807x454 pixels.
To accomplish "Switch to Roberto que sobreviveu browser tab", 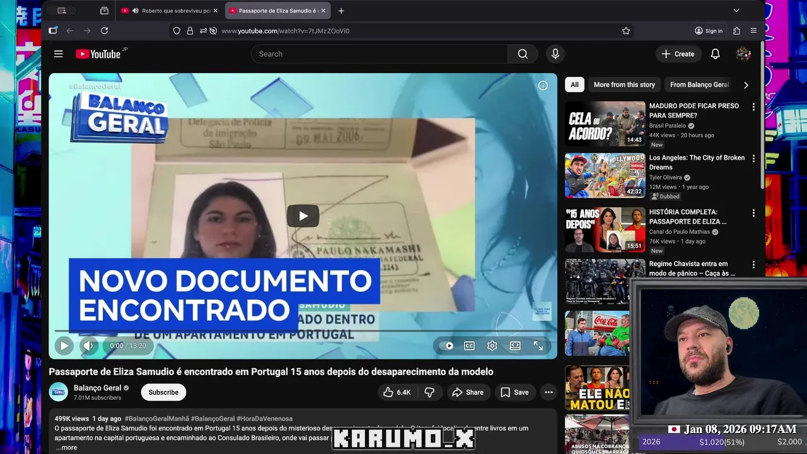I will (x=168, y=11).
